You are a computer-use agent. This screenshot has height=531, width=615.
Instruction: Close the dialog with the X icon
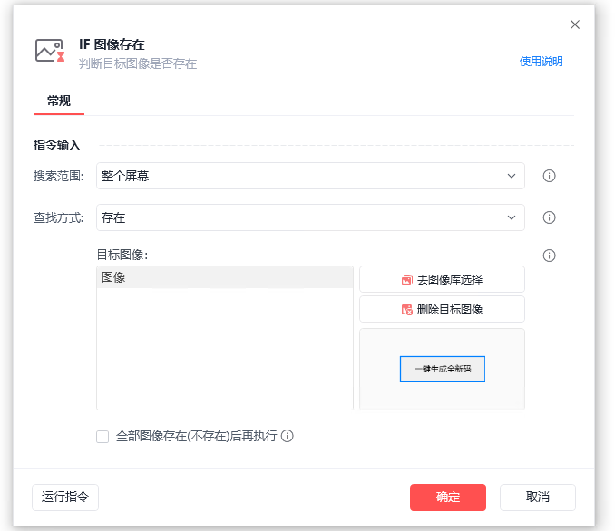point(575,24)
